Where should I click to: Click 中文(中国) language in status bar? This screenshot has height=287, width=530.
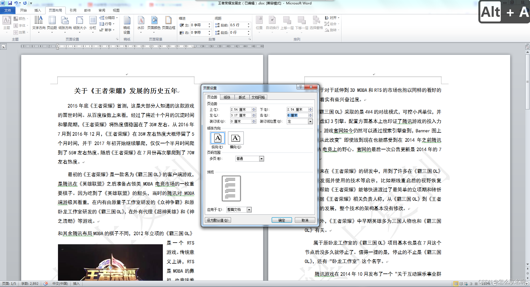coord(60,284)
